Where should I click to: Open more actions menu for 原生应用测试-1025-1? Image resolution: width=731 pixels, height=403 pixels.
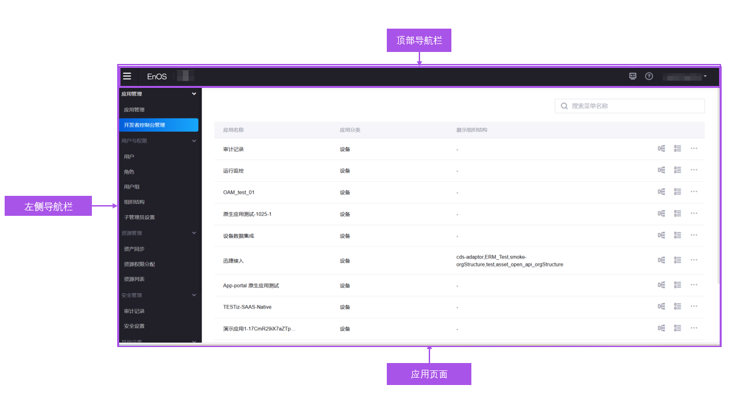tap(694, 213)
